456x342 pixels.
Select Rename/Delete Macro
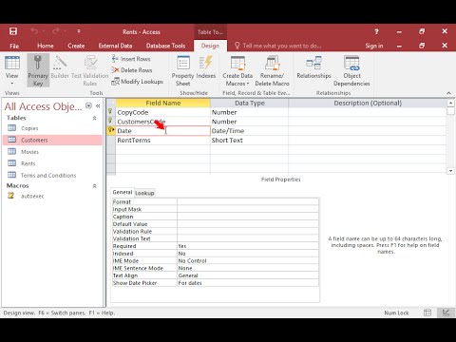tap(273, 70)
